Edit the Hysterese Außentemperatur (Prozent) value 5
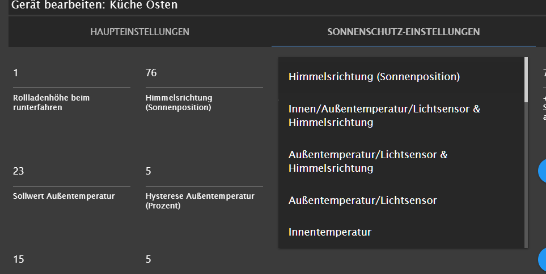 point(204,171)
